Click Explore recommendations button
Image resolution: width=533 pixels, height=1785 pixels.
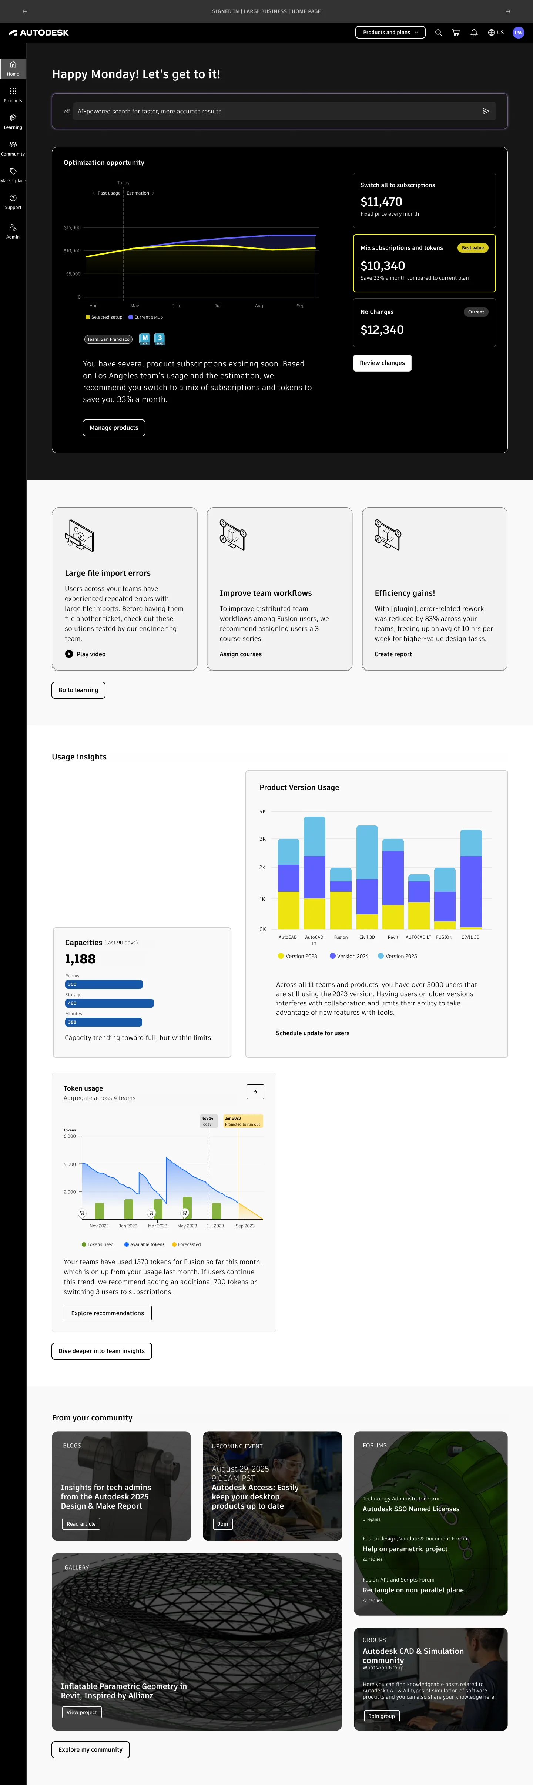[x=107, y=1313]
